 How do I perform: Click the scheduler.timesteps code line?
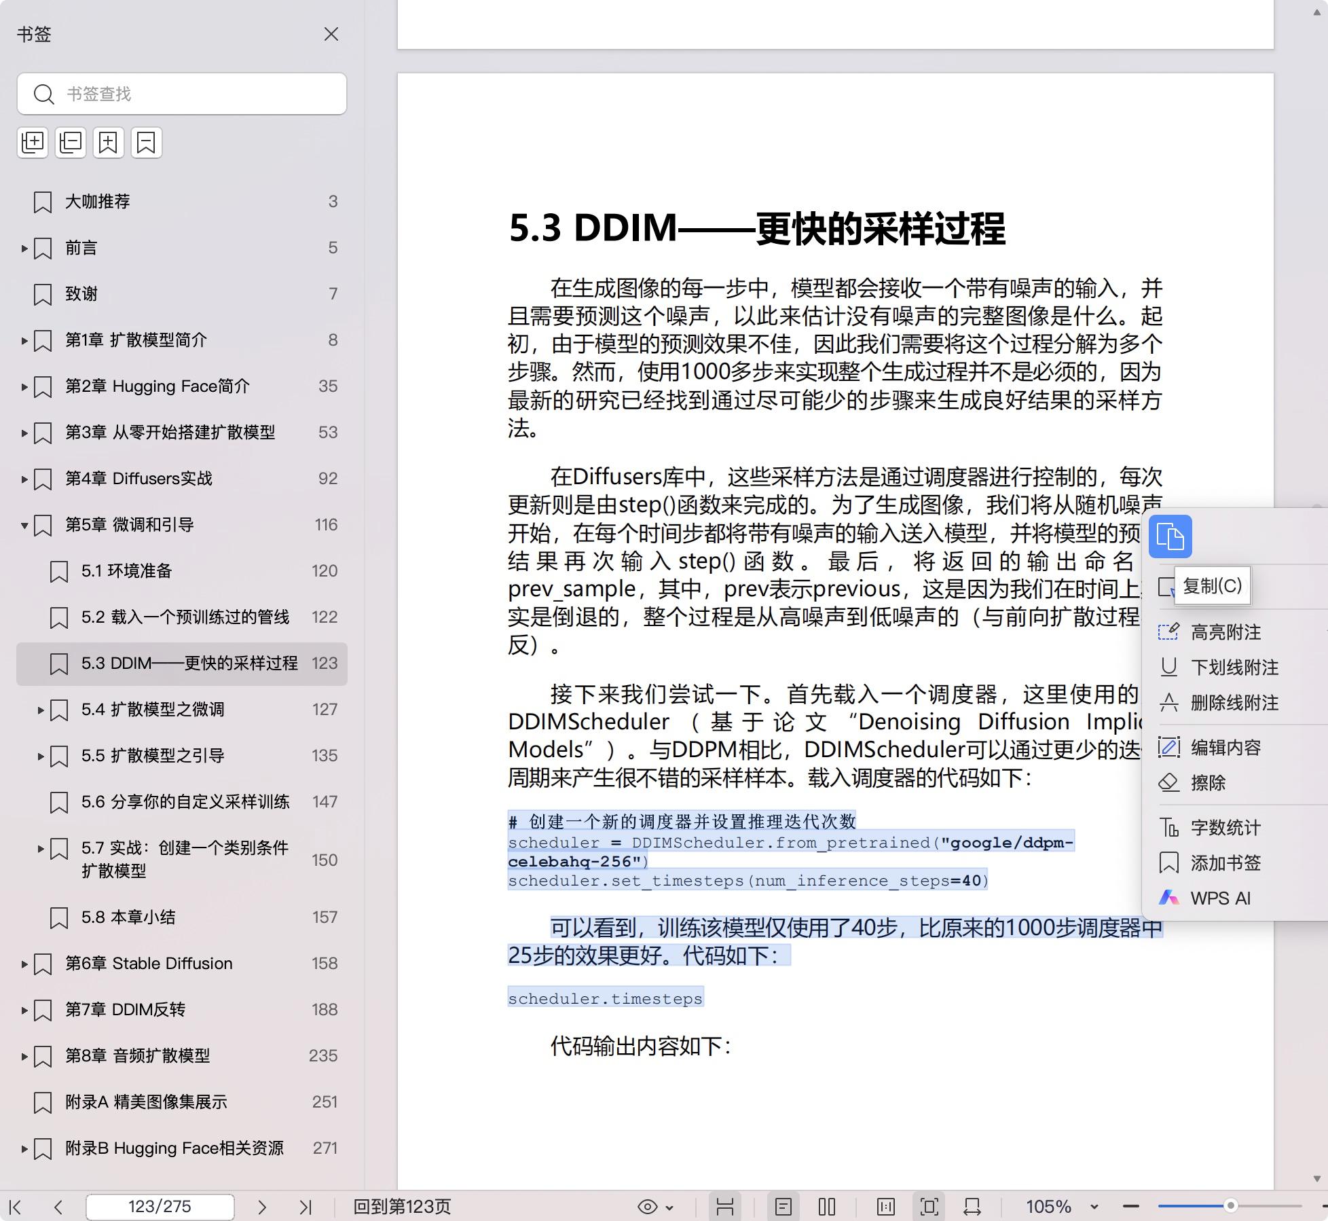605,998
